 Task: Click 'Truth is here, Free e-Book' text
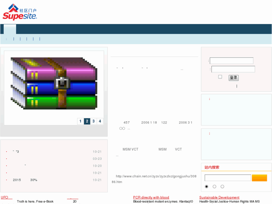pos(35,201)
